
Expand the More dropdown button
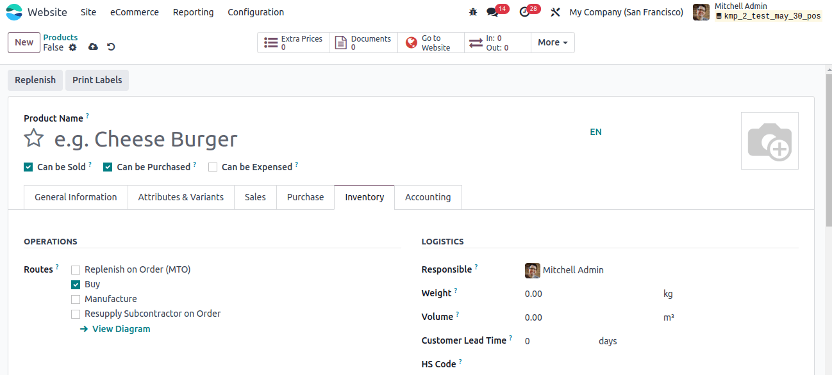553,42
